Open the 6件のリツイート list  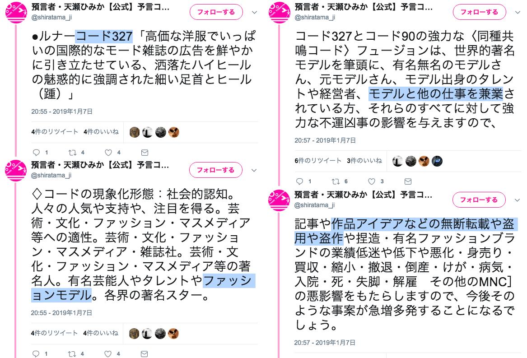(318, 161)
